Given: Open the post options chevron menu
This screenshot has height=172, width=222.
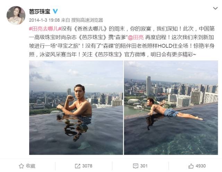Looking at the screenshot, I should tap(215, 8).
